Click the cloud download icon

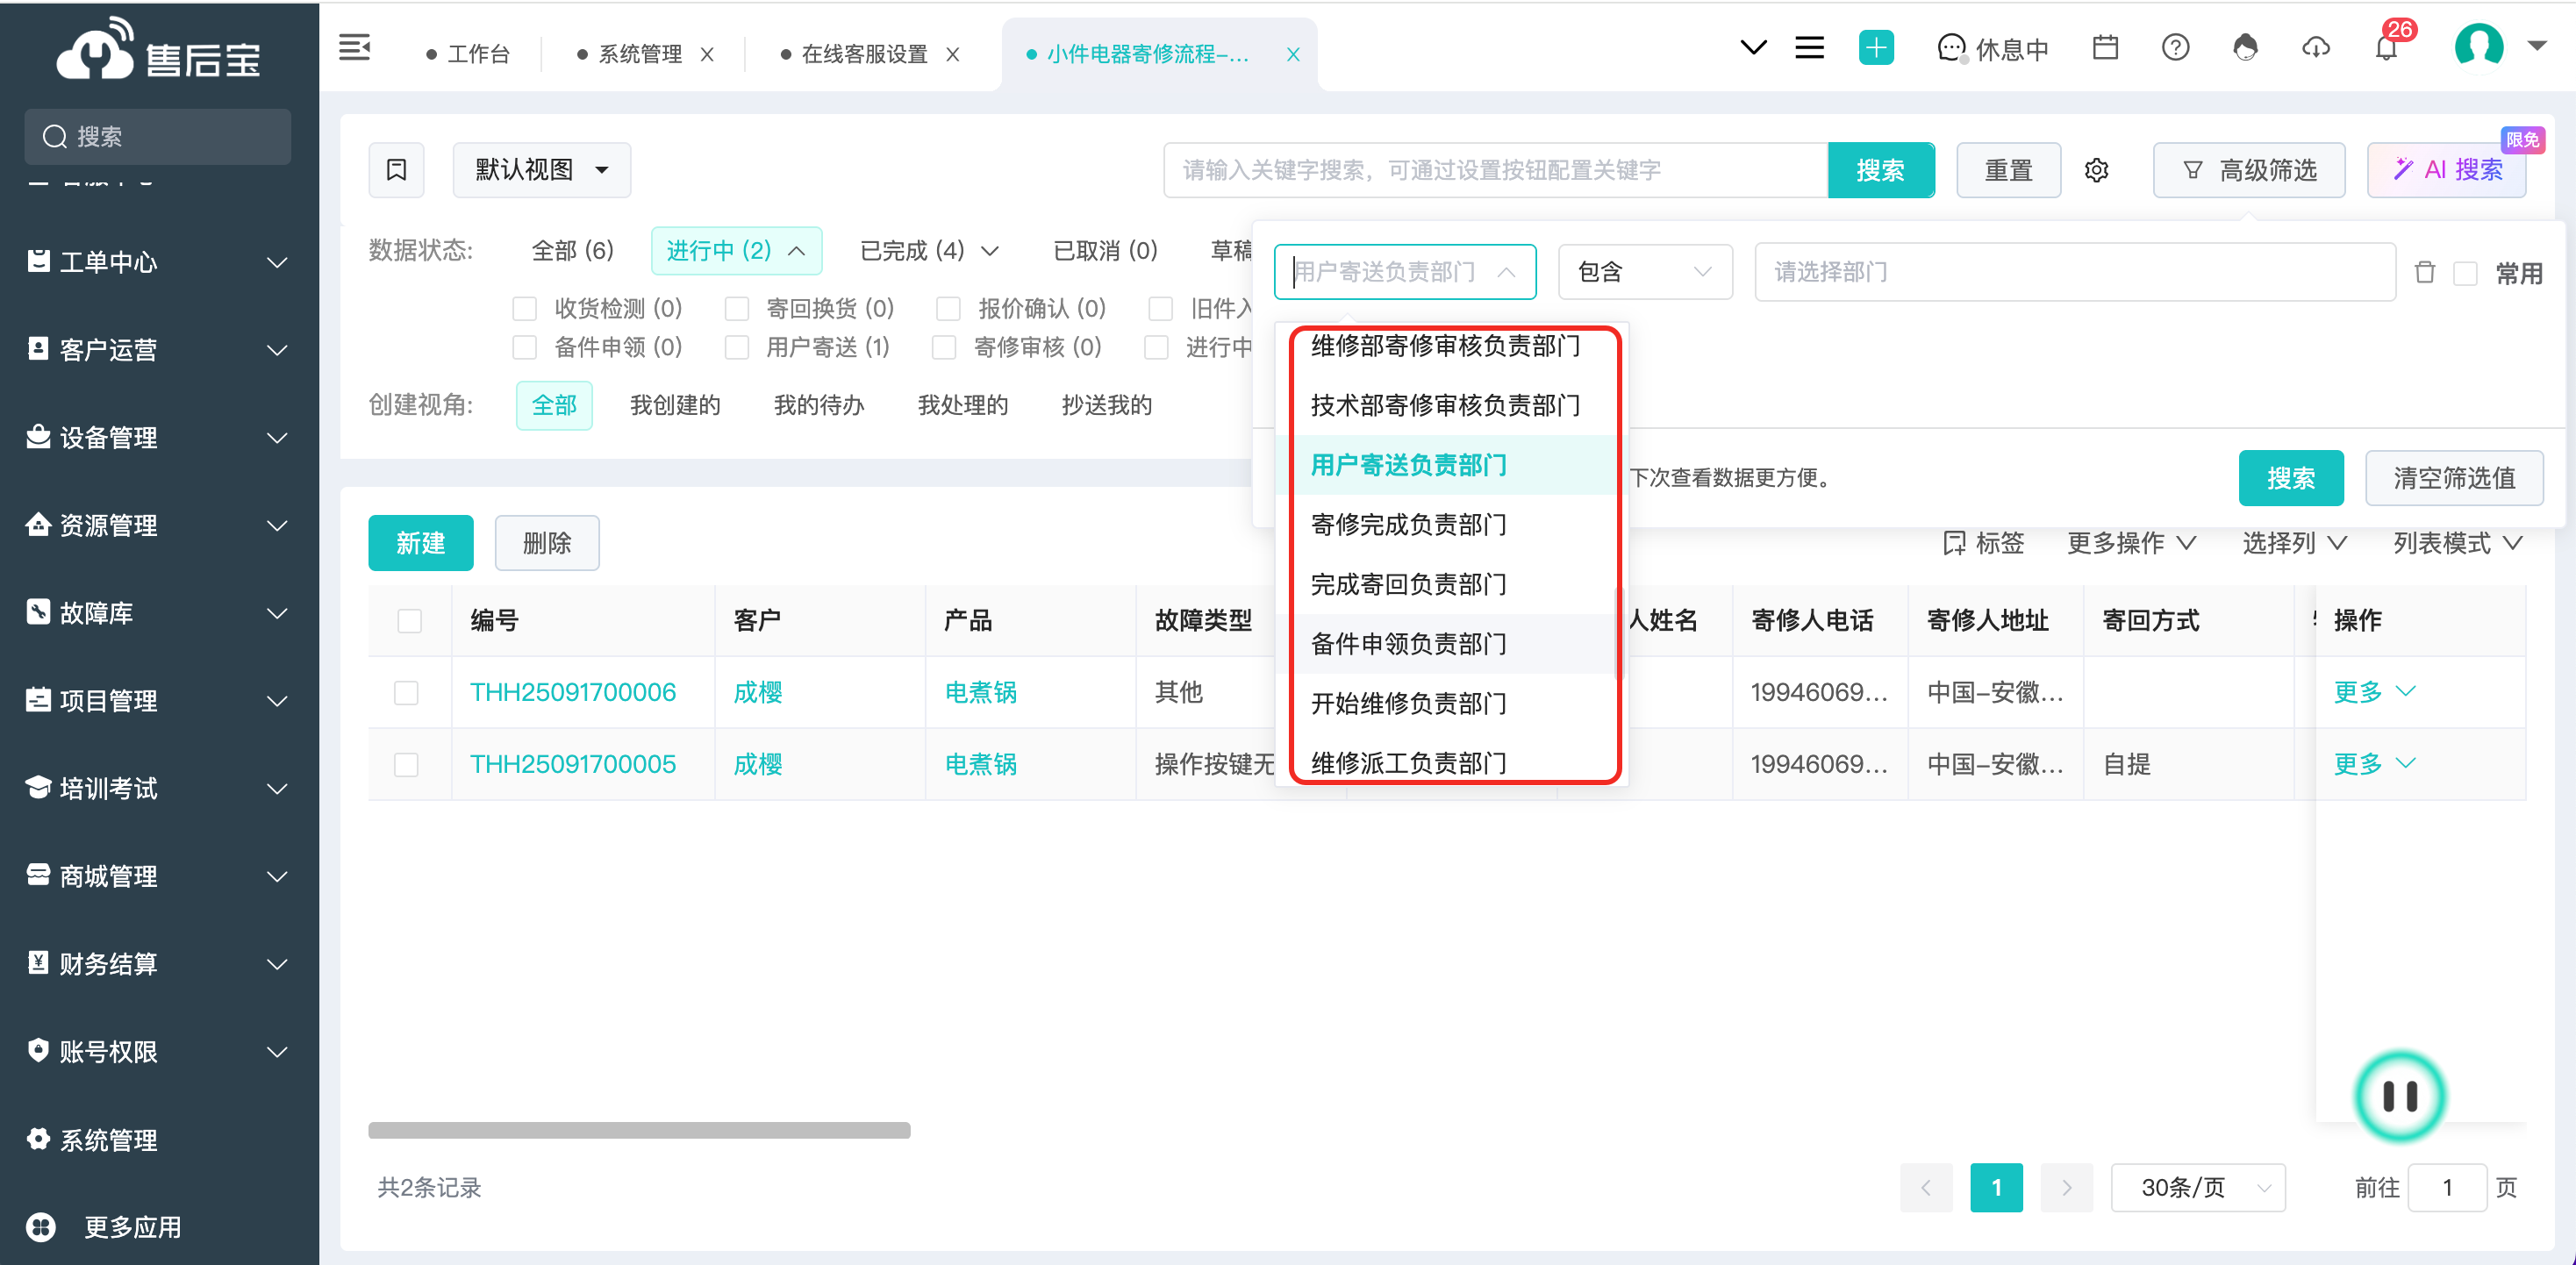[x=2316, y=48]
